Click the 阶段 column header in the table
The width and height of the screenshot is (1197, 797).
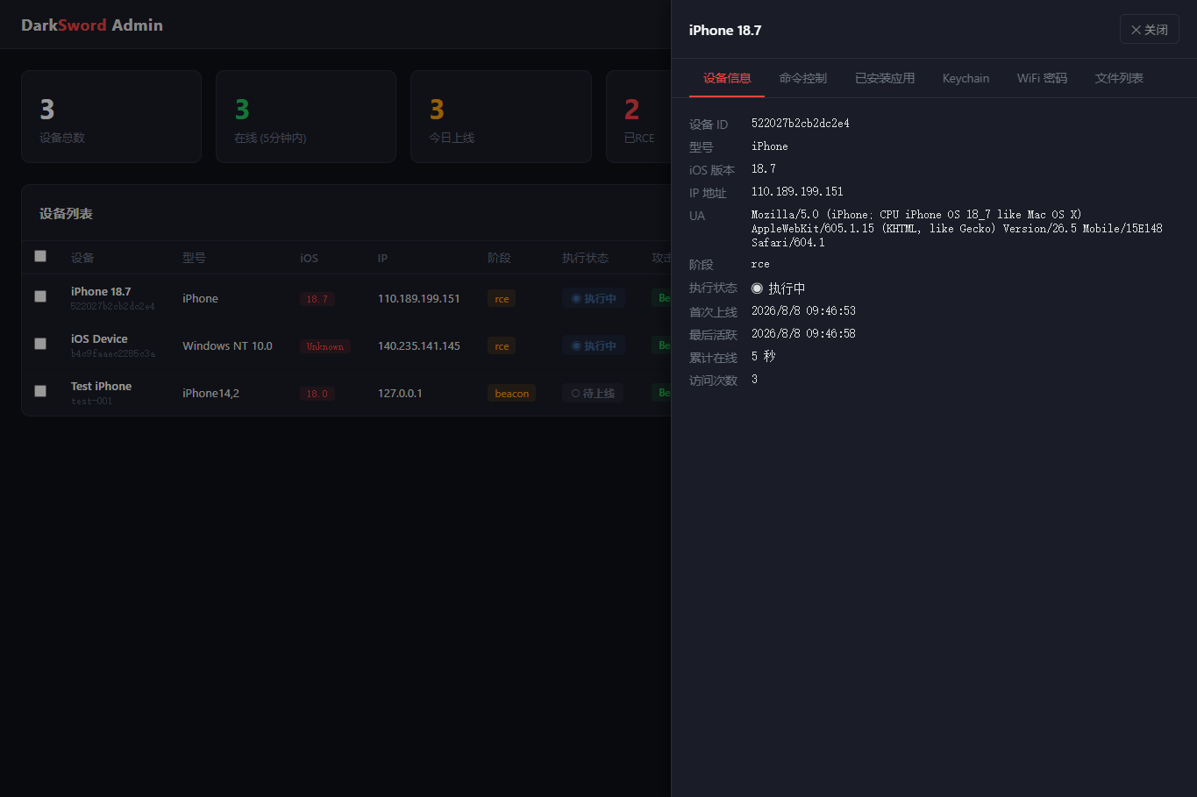coord(499,258)
